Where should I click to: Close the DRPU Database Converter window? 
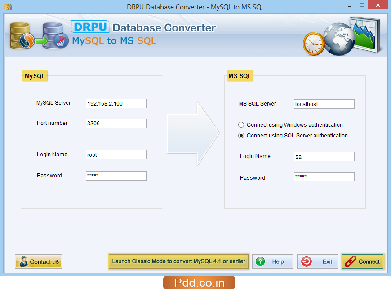pos(378,5)
